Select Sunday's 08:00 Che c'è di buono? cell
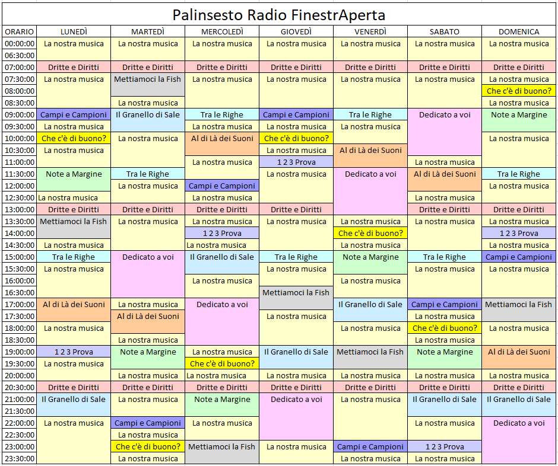This screenshot has width=558, height=466. pyautogui.click(x=519, y=91)
